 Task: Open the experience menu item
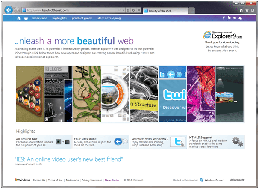pos(39,18)
